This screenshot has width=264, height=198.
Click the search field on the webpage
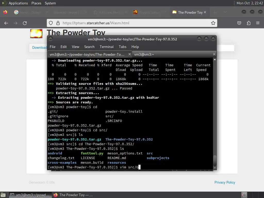coord(226,48)
